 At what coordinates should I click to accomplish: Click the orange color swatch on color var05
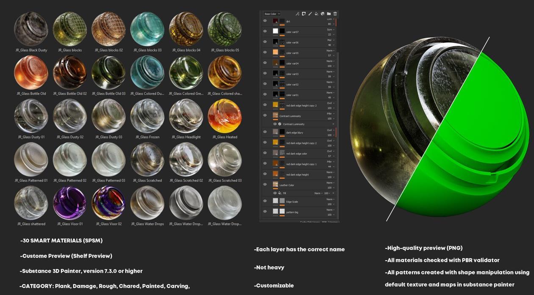tap(275, 52)
